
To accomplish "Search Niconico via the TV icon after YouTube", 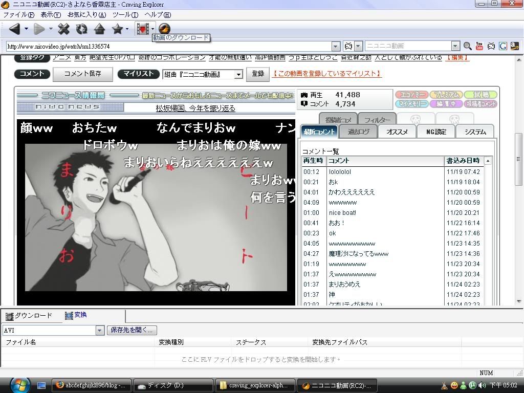I will 491,46.
